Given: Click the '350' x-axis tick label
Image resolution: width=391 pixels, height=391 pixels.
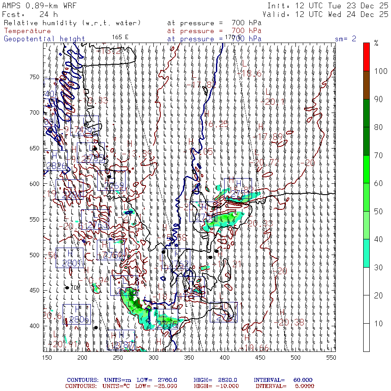Looking at the screenshot, I should click(x=189, y=358).
